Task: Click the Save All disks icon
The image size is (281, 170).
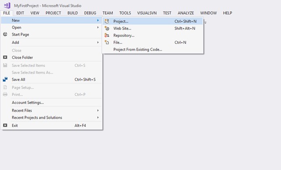Action: [5, 80]
